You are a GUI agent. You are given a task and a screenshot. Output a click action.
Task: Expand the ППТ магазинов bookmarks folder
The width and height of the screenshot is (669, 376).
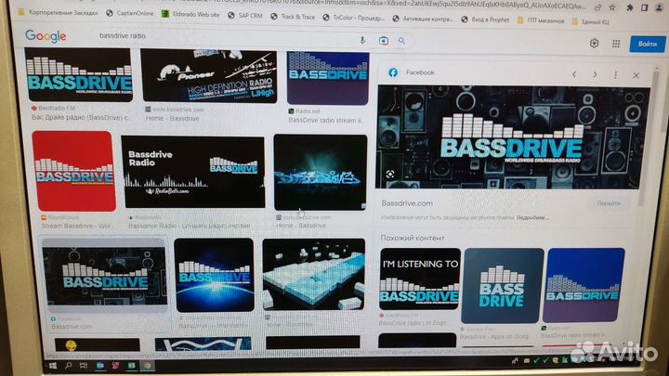point(540,20)
